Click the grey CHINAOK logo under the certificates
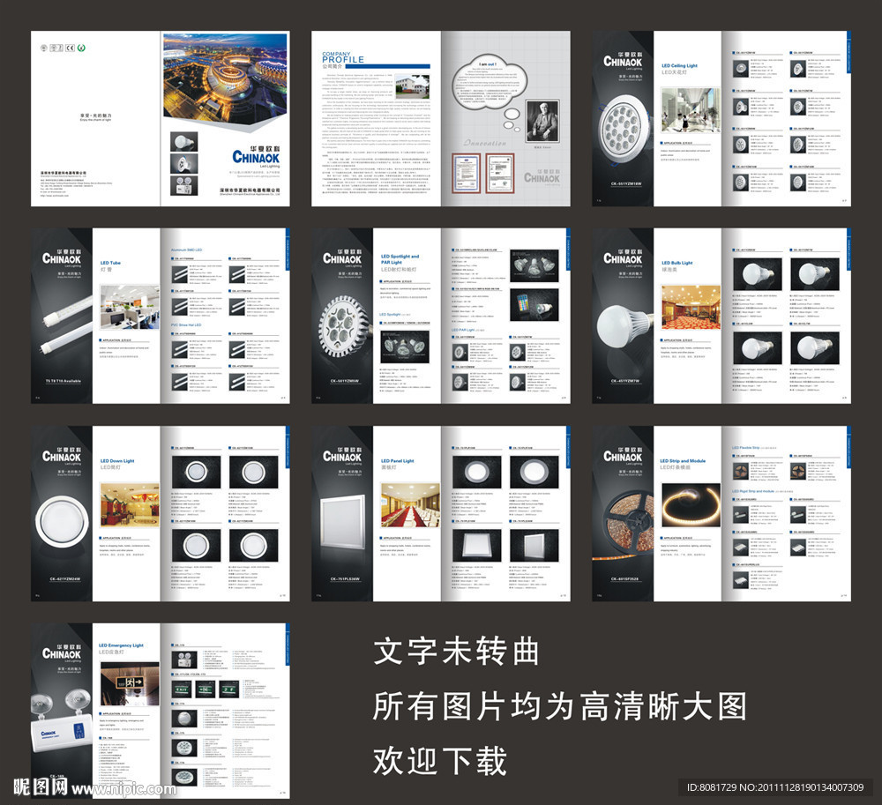Viewport: 882px width, 805px height. (x=542, y=178)
